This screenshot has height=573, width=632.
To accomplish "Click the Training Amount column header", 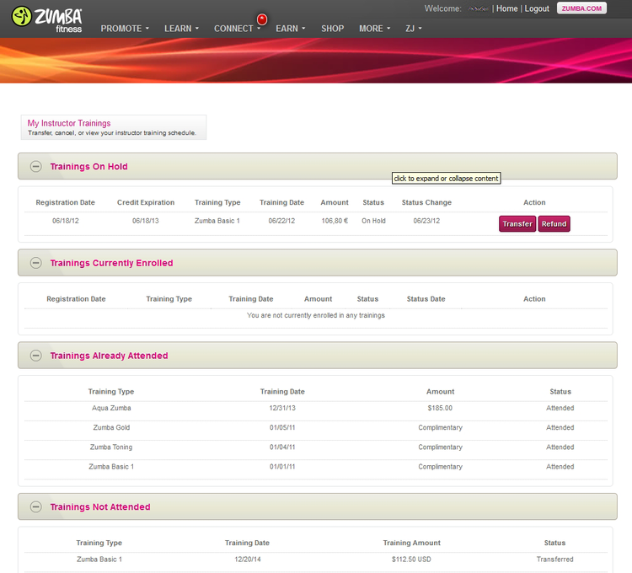I will [x=411, y=543].
